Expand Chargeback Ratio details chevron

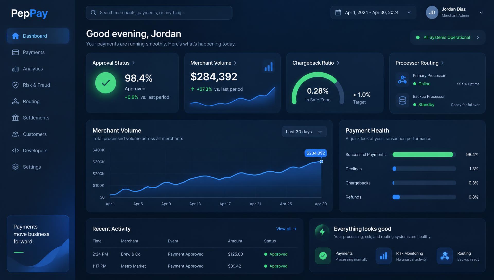pos(338,63)
